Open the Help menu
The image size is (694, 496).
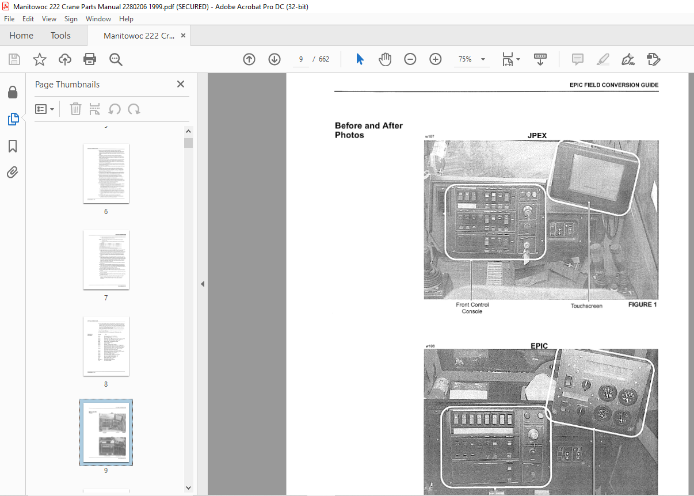point(126,19)
